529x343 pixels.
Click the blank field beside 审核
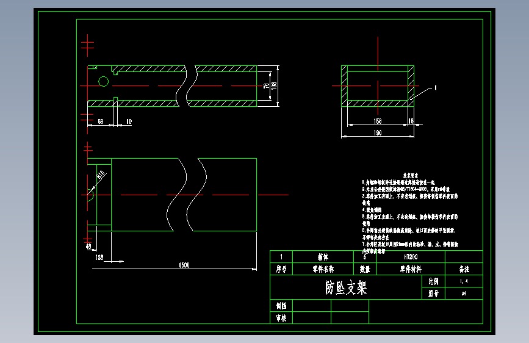click(x=312, y=318)
